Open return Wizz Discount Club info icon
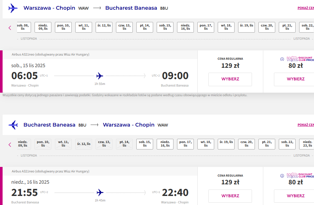The height and width of the screenshot is (205, 314). (x=282, y=176)
